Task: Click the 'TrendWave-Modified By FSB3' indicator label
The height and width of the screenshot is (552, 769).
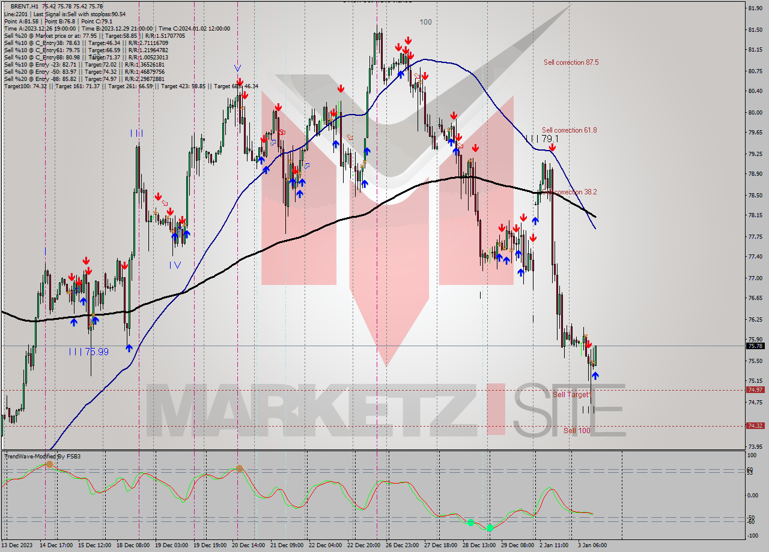Action: click(x=42, y=457)
